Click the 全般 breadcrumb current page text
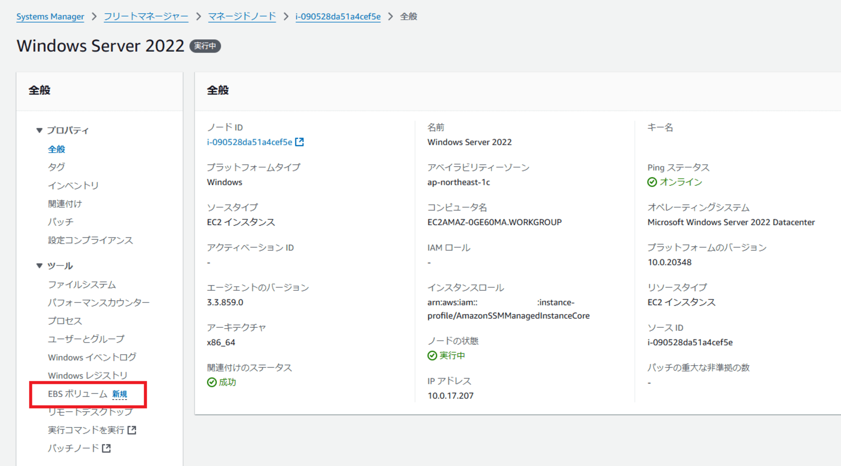This screenshot has height=466, width=841. tap(409, 16)
